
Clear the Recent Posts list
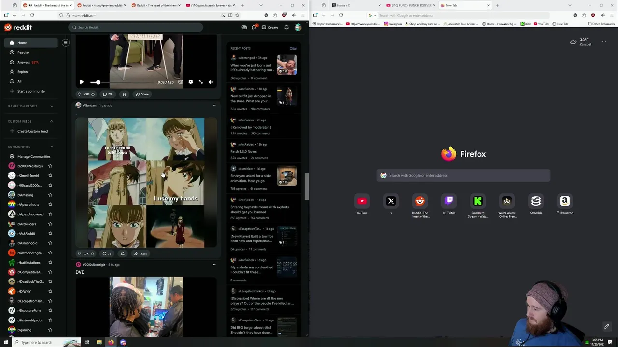[293, 48]
